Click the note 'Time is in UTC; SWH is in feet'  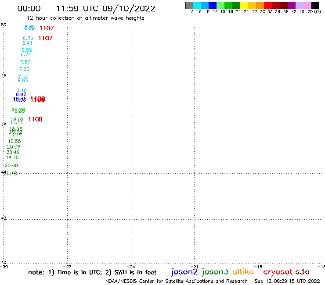click(x=92, y=272)
